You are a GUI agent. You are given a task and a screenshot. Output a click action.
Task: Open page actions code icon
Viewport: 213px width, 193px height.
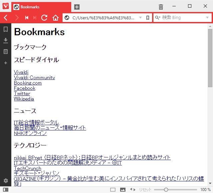[132, 189]
